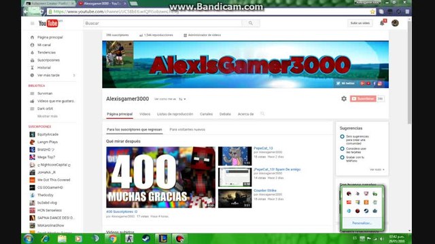Viewport: 435px width, 244px height.
Task: Open Debate tab
Action: (x=225, y=114)
